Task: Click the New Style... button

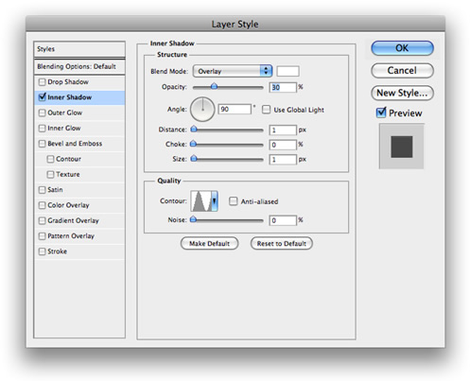Action: pyautogui.click(x=402, y=93)
